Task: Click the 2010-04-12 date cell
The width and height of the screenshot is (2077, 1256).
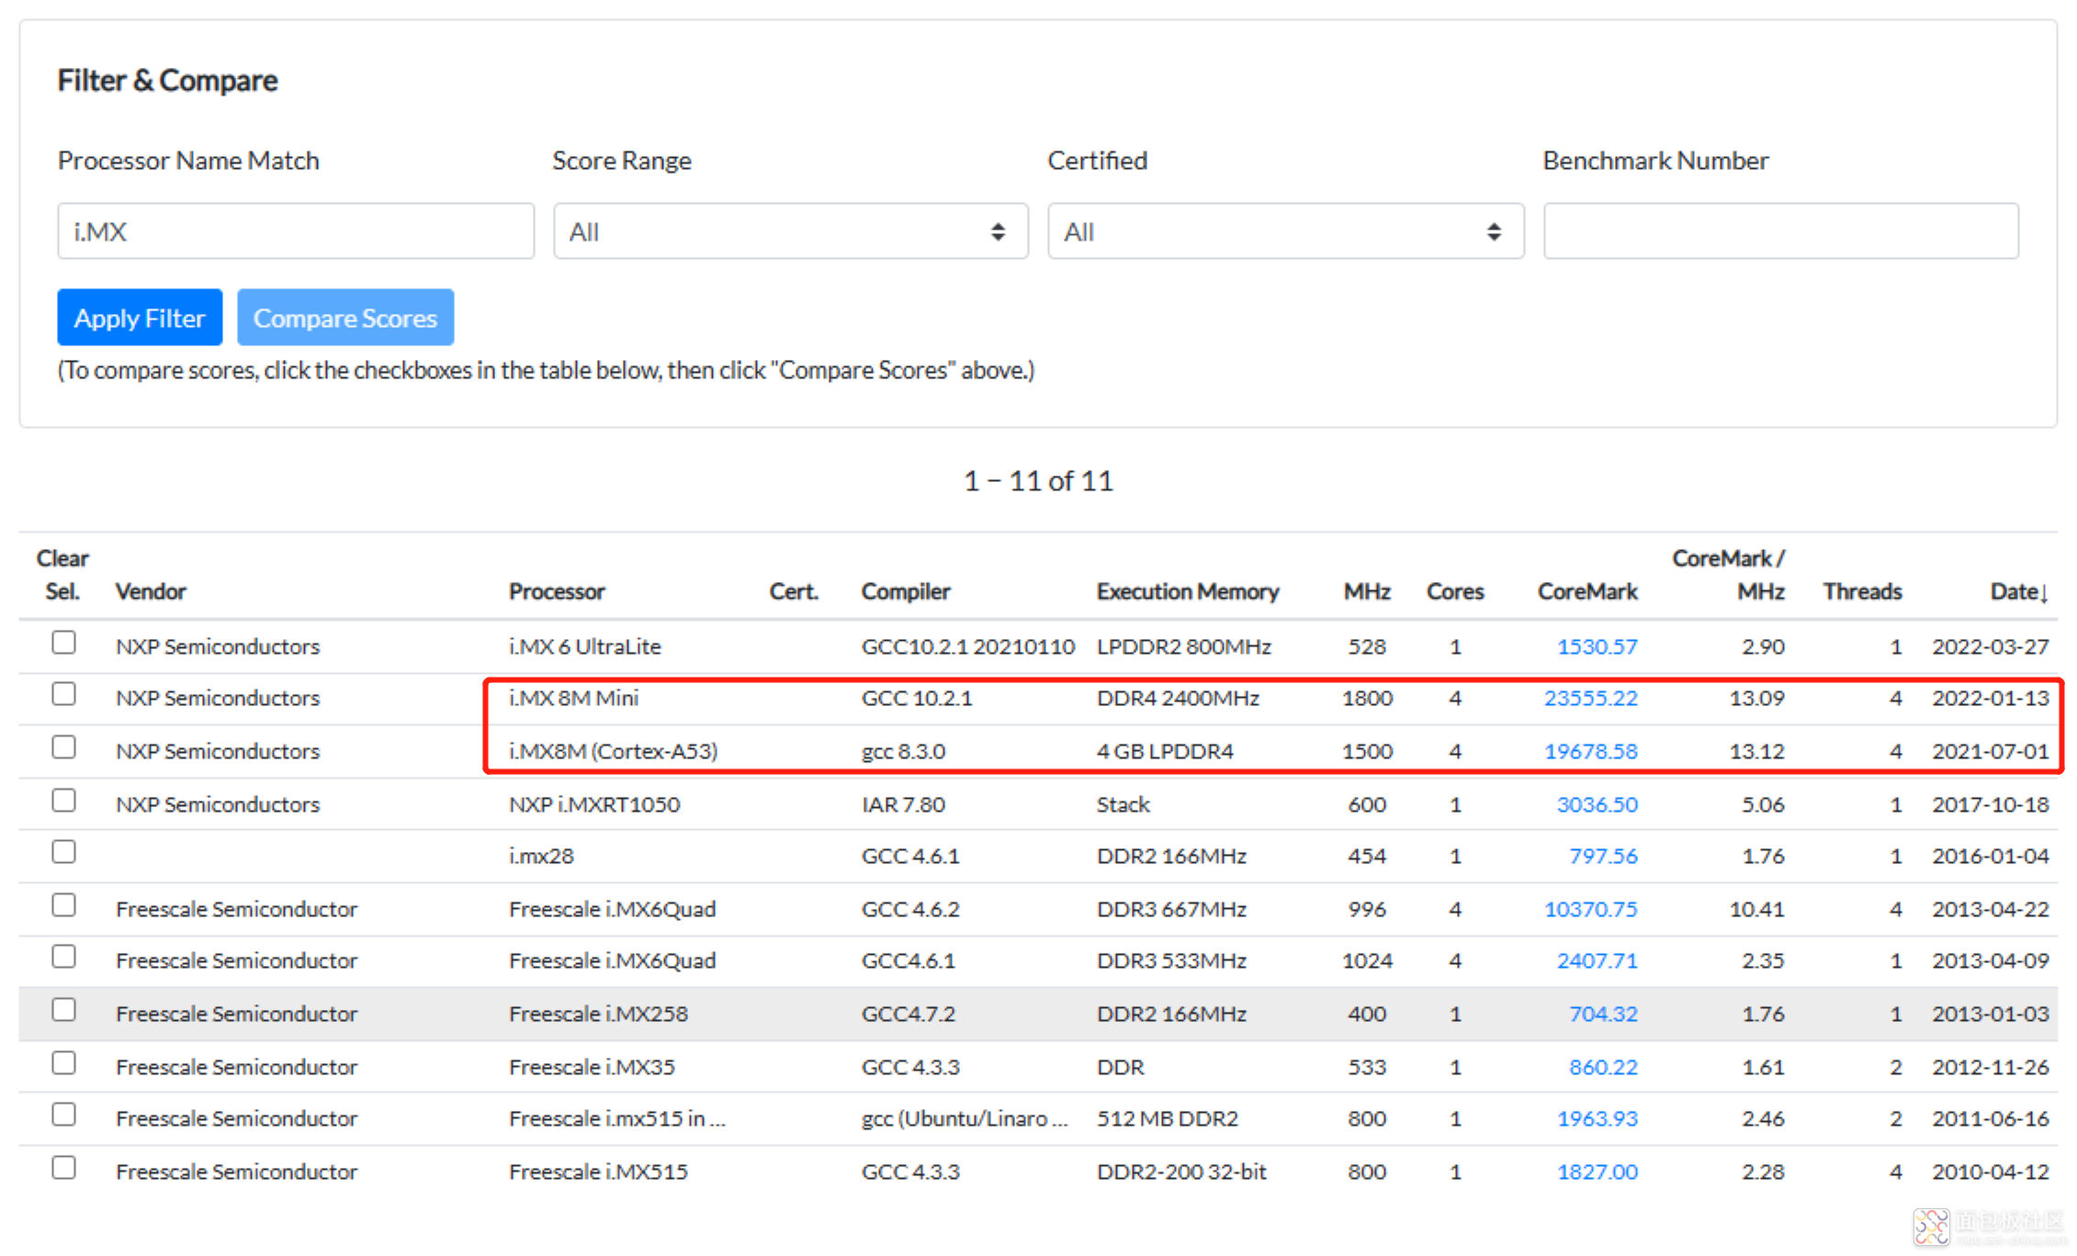Action: coord(1990,1172)
